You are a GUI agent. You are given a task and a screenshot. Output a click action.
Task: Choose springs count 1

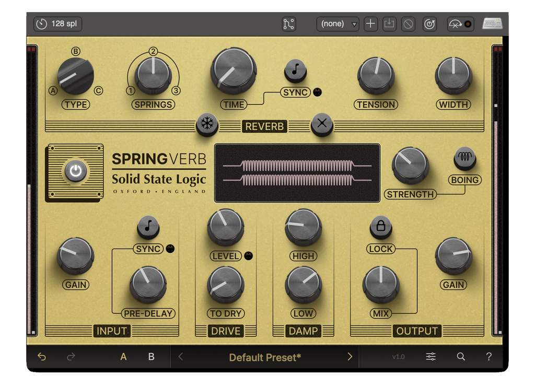[x=131, y=91]
